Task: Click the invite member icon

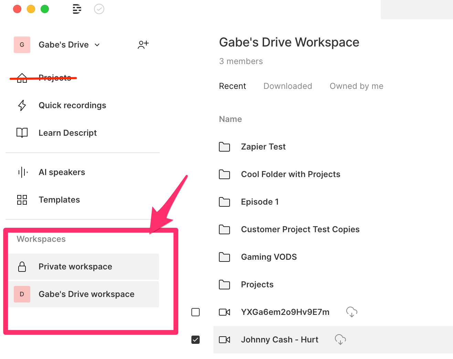Action: pyautogui.click(x=143, y=44)
